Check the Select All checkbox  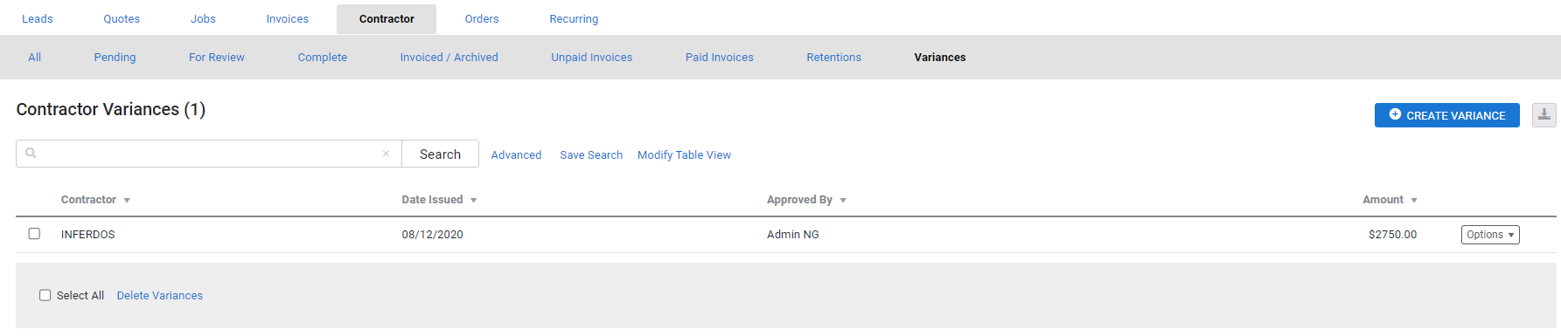[45, 295]
